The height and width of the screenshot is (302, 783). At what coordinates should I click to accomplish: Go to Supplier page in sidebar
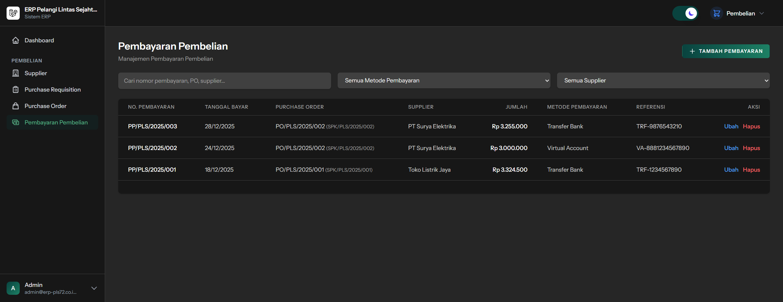pyautogui.click(x=36, y=73)
